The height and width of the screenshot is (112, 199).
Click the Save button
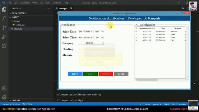pyautogui.click(x=75, y=74)
